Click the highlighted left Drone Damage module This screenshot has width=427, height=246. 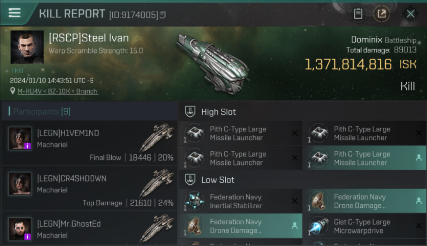[241, 226]
